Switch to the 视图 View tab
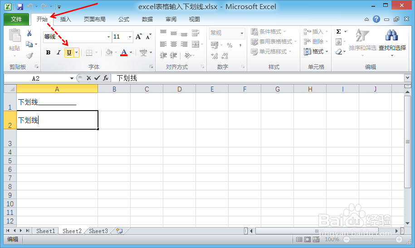The height and width of the screenshot is (248, 415). click(194, 19)
